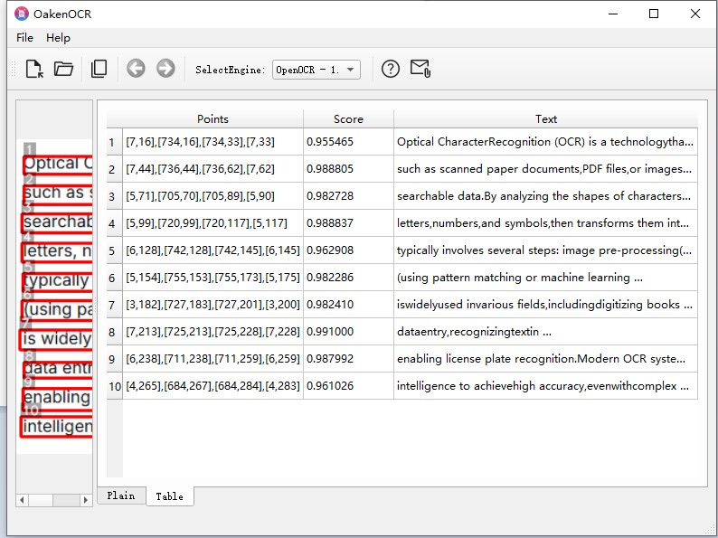This screenshot has width=718, height=538.
Task: Expand the SelectEngine OpenOCR dropdown
Action: click(316, 70)
